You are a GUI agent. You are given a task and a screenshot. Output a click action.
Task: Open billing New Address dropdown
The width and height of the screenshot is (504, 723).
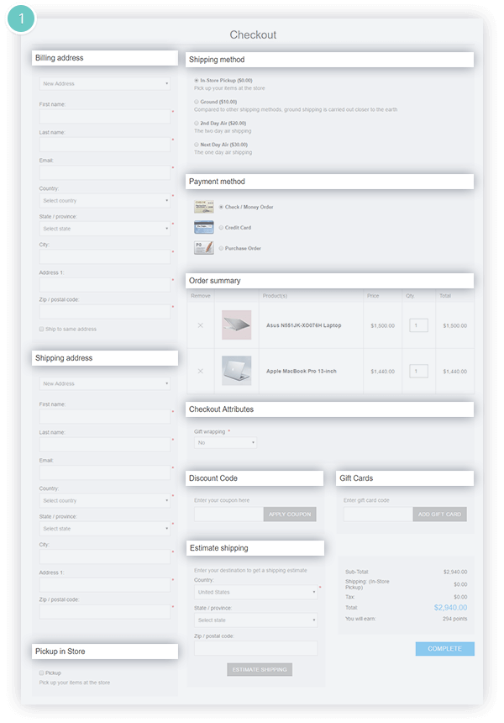tap(104, 83)
